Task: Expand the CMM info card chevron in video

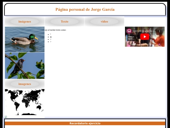Action: tap(137, 38)
